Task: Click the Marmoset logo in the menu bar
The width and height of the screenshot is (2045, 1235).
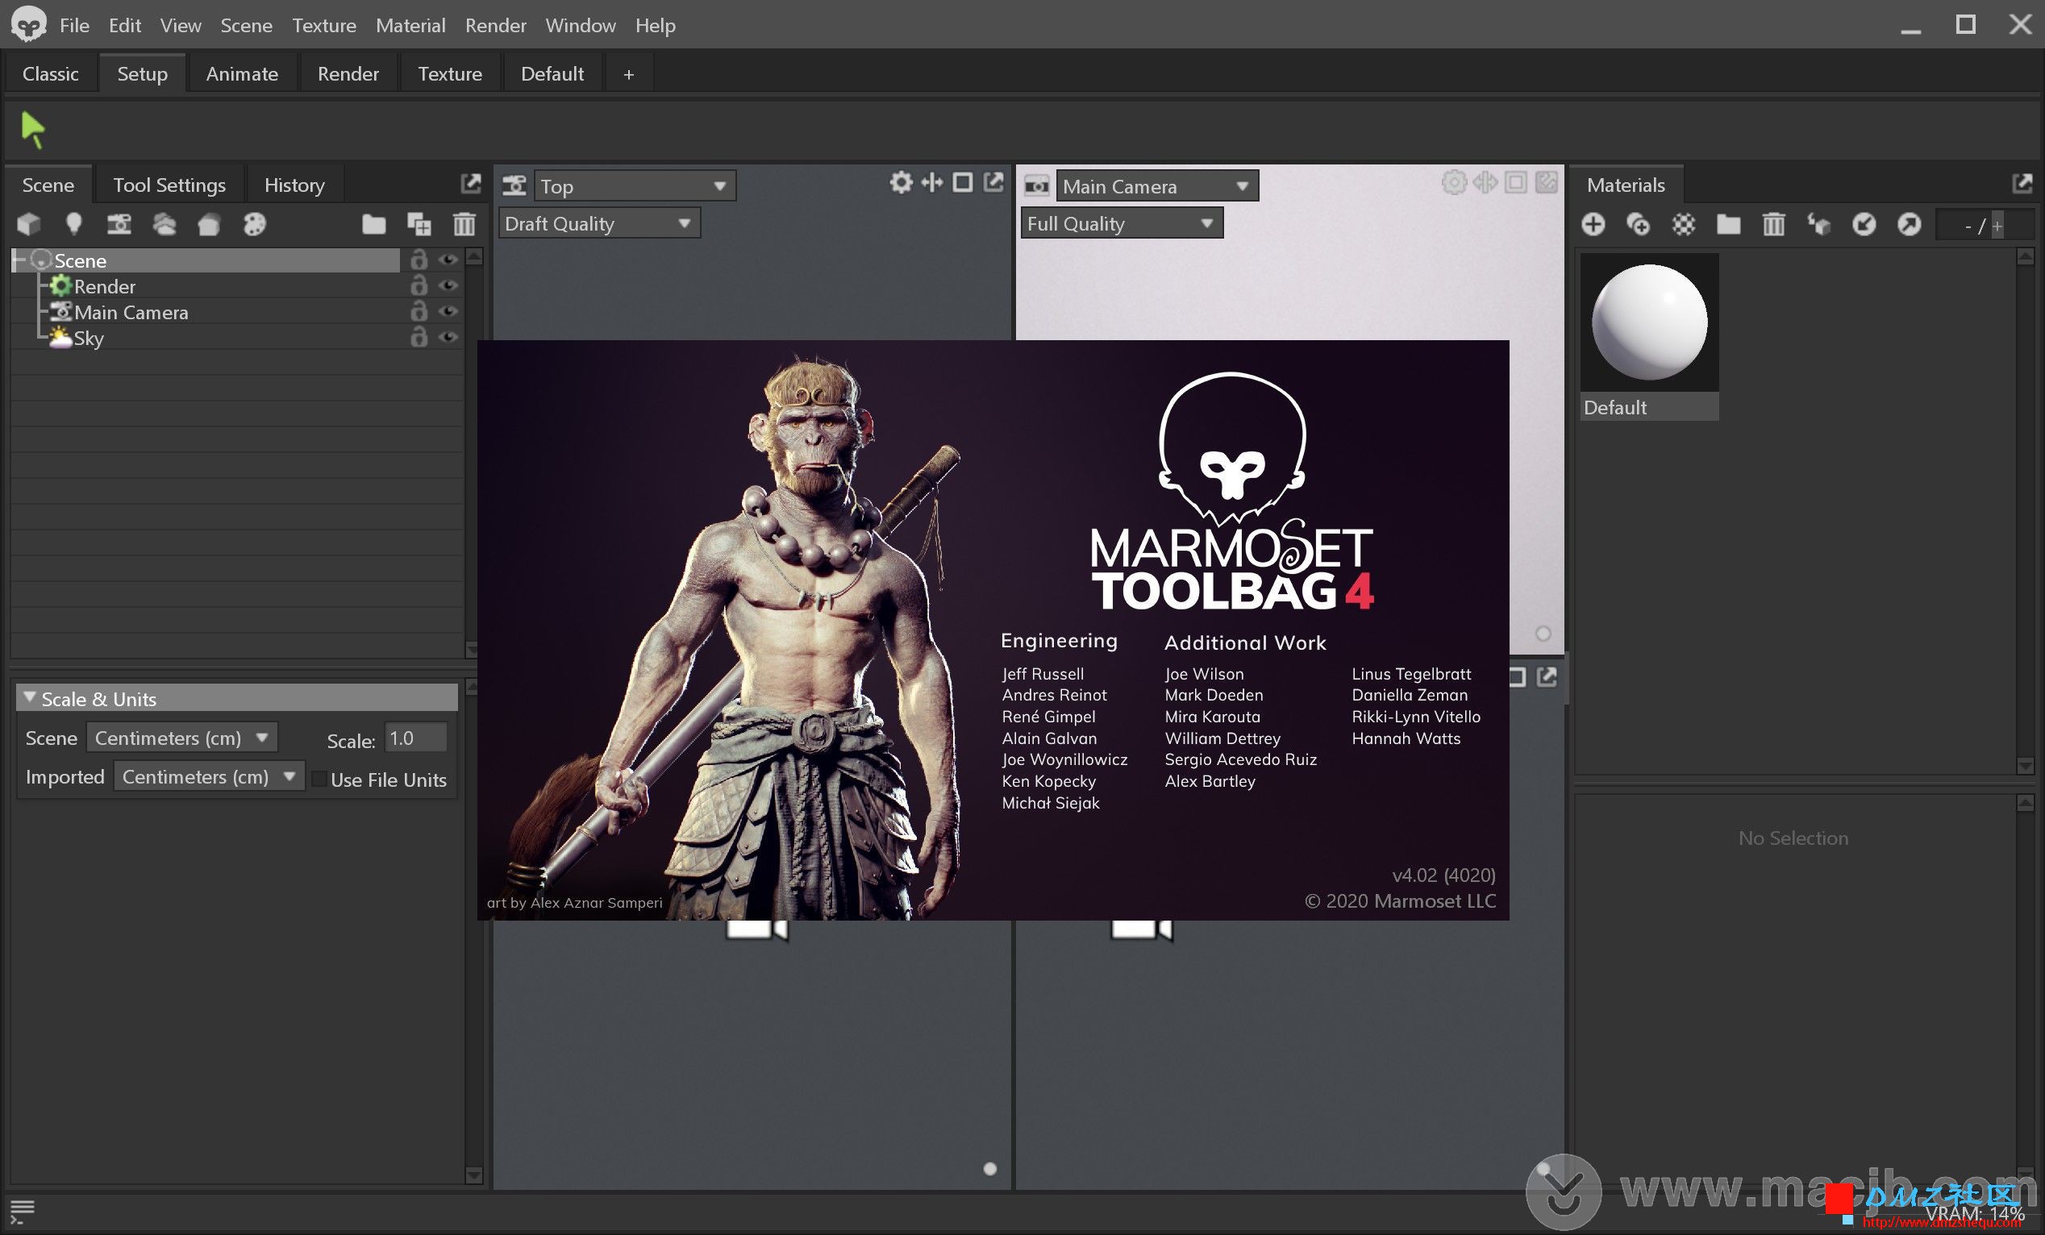Action: tap(29, 25)
